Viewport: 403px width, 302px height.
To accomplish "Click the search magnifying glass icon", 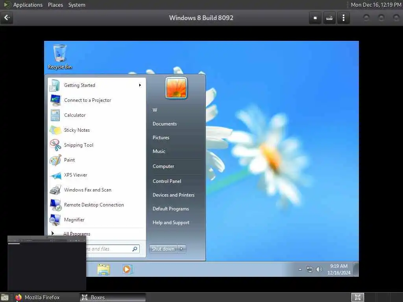I will [135, 249].
